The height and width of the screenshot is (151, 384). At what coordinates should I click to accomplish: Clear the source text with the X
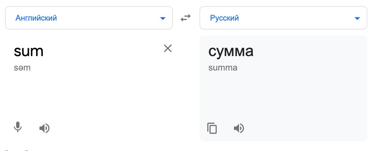click(167, 48)
